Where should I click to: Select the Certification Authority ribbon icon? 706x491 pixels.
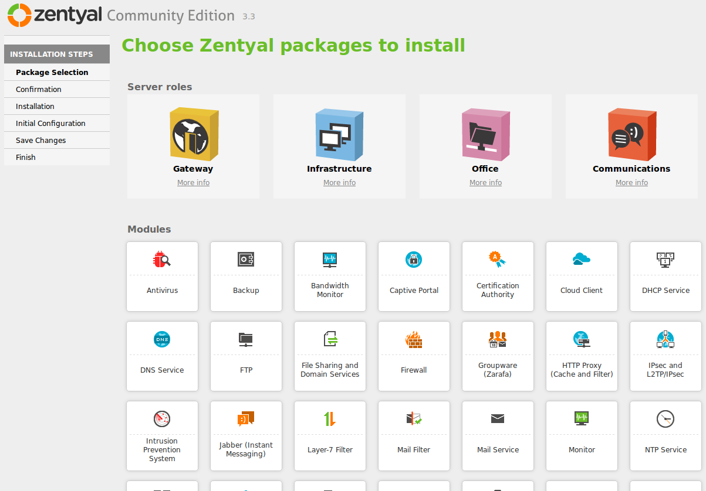coord(498,259)
